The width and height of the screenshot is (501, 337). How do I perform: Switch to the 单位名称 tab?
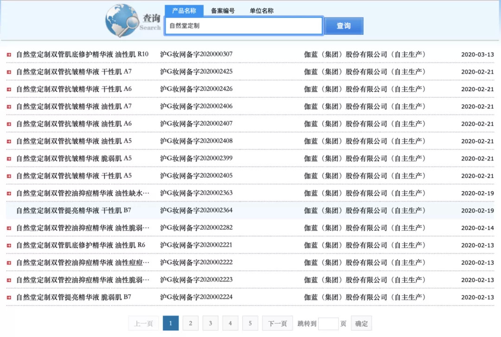[x=262, y=11]
